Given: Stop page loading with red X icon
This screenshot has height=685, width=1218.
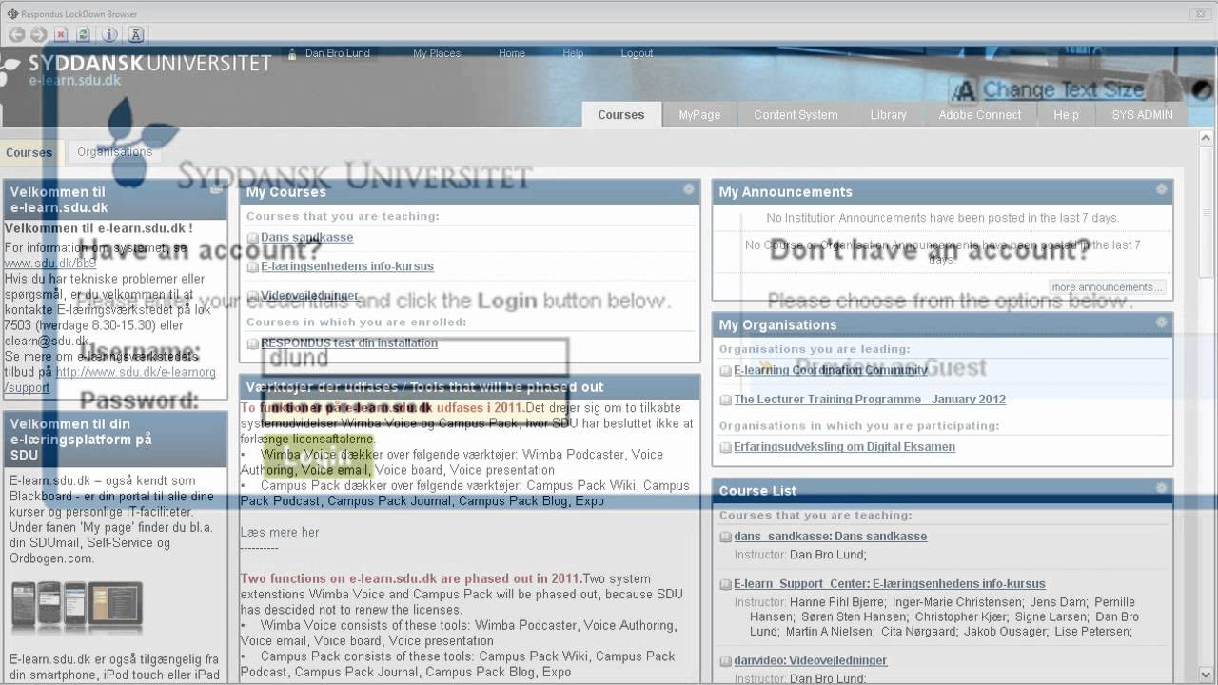Looking at the screenshot, I should click(x=61, y=34).
